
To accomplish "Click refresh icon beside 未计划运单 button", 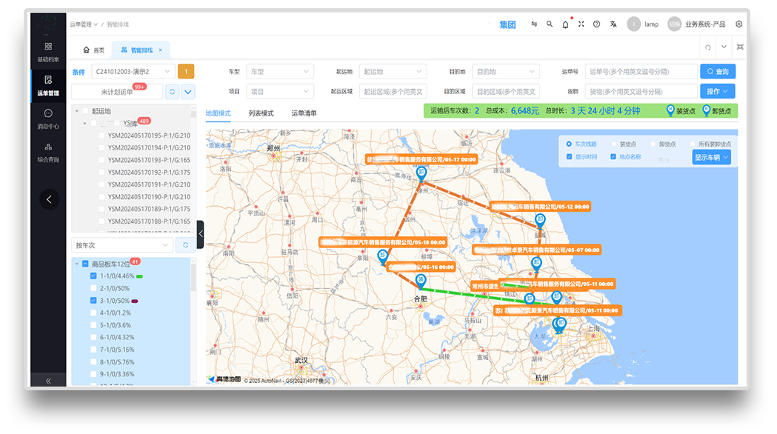I will pyautogui.click(x=172, y=91).
